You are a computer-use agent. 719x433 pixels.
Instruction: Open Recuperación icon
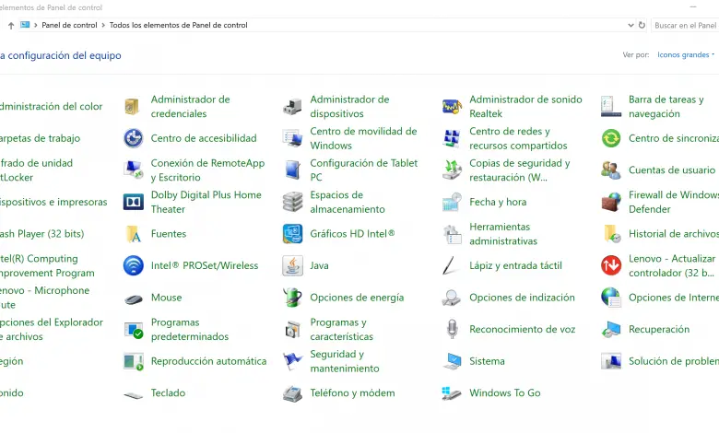pyautogui.click(x=611, y=329)
